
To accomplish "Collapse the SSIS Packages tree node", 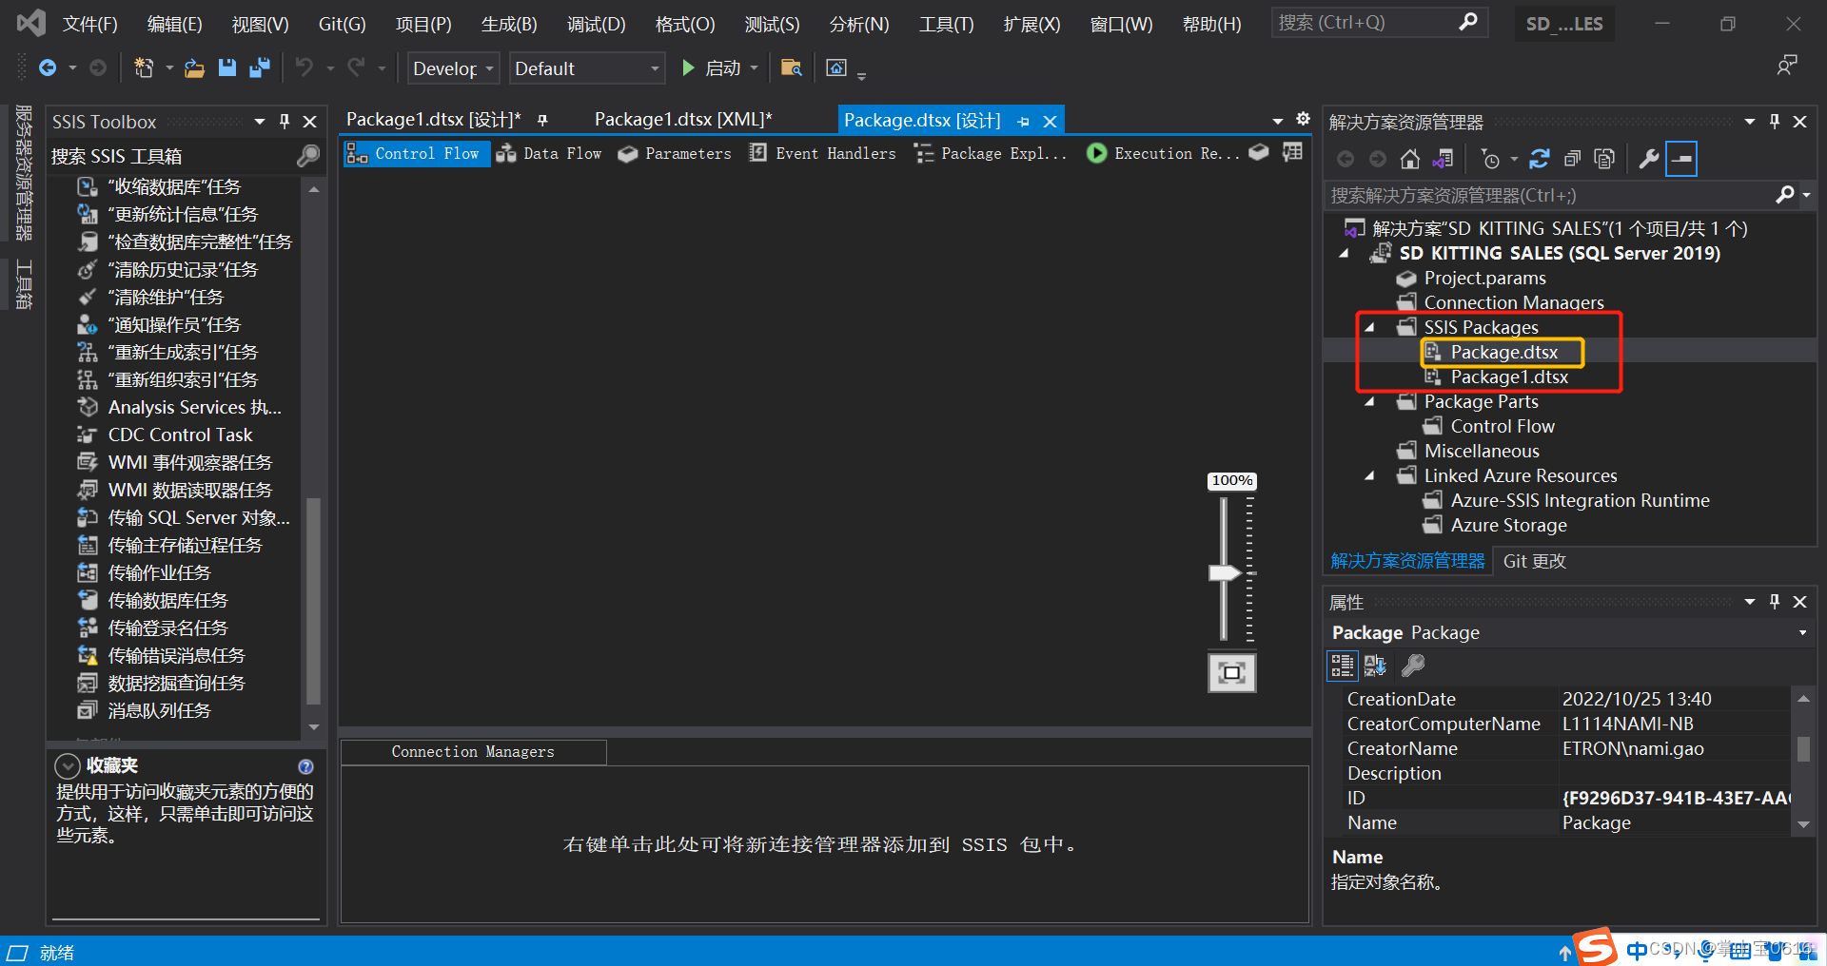I will [1369, 327].
